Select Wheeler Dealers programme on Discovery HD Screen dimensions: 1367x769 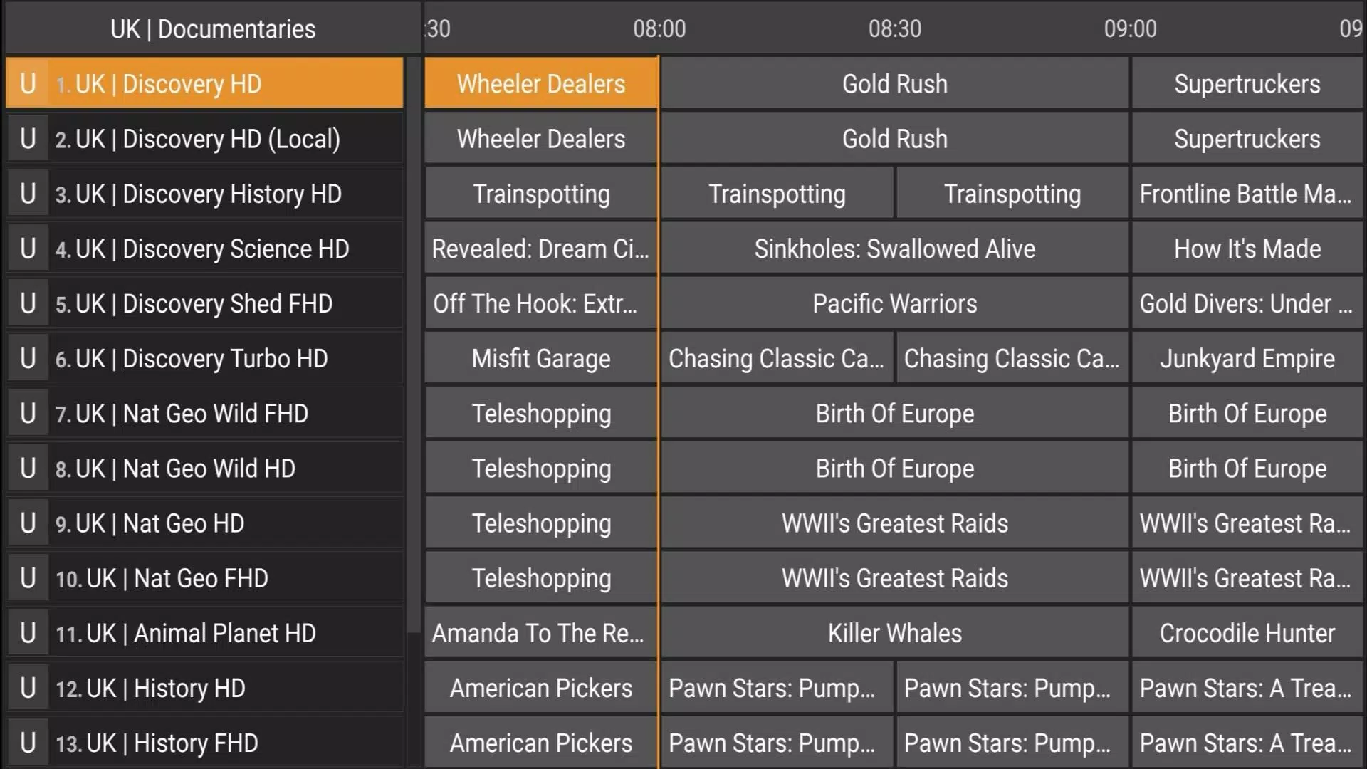pos(542,83)
